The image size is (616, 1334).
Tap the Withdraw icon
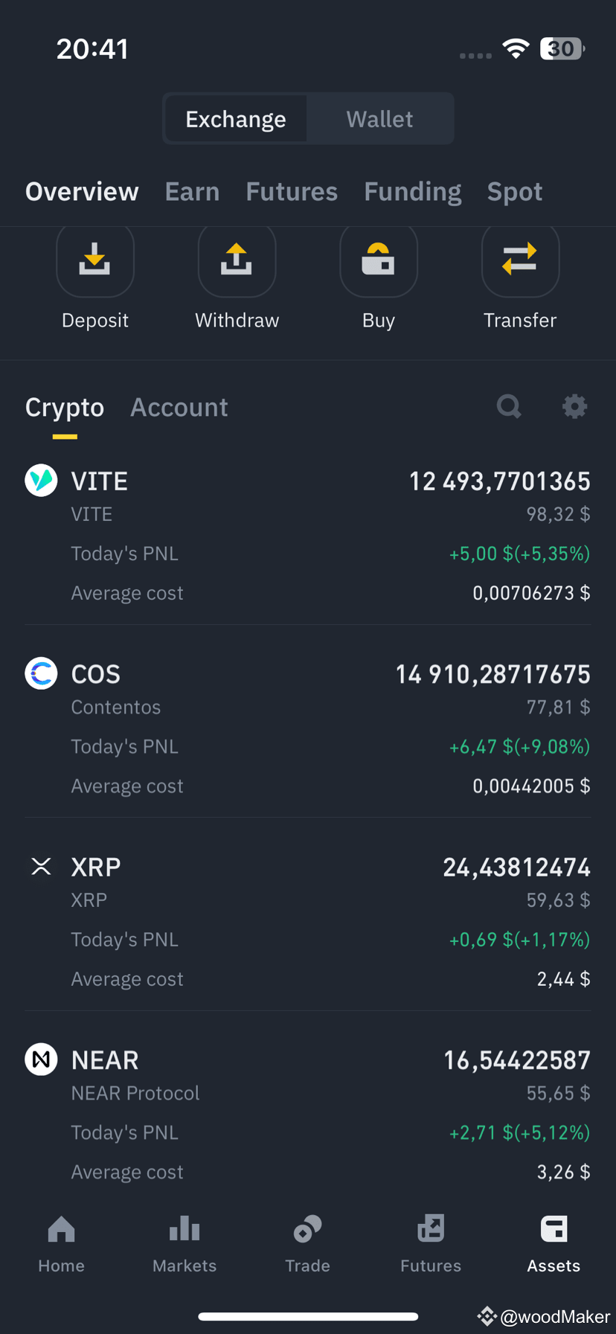[x=237, y=260]
